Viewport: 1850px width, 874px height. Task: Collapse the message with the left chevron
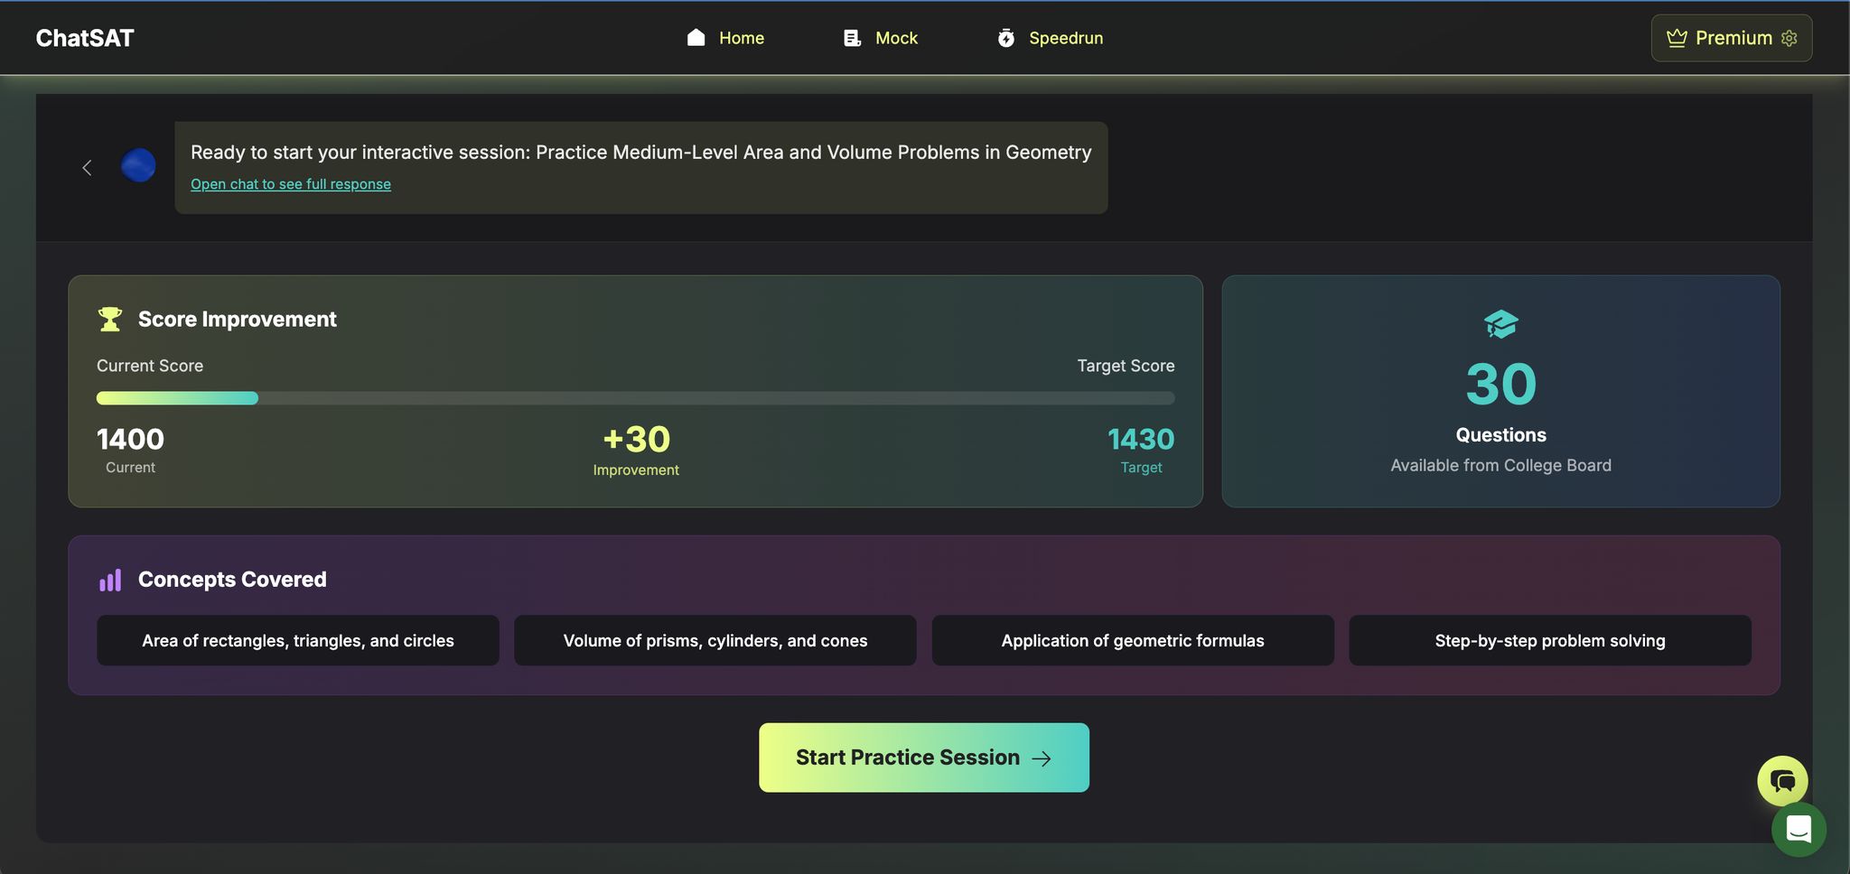coord(88,168)
